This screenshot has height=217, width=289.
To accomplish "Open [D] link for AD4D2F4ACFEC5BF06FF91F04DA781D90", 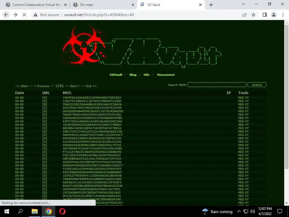I will (45, 162).
